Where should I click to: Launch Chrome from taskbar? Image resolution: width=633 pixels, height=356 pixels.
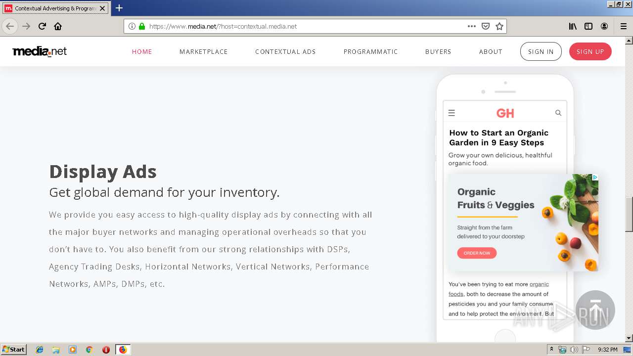click(89, 350)
